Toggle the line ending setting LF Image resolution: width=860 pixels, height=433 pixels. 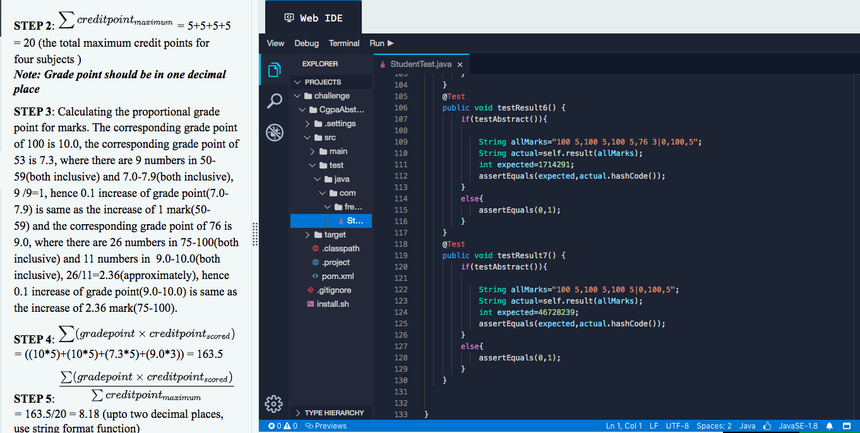(654, 425)
